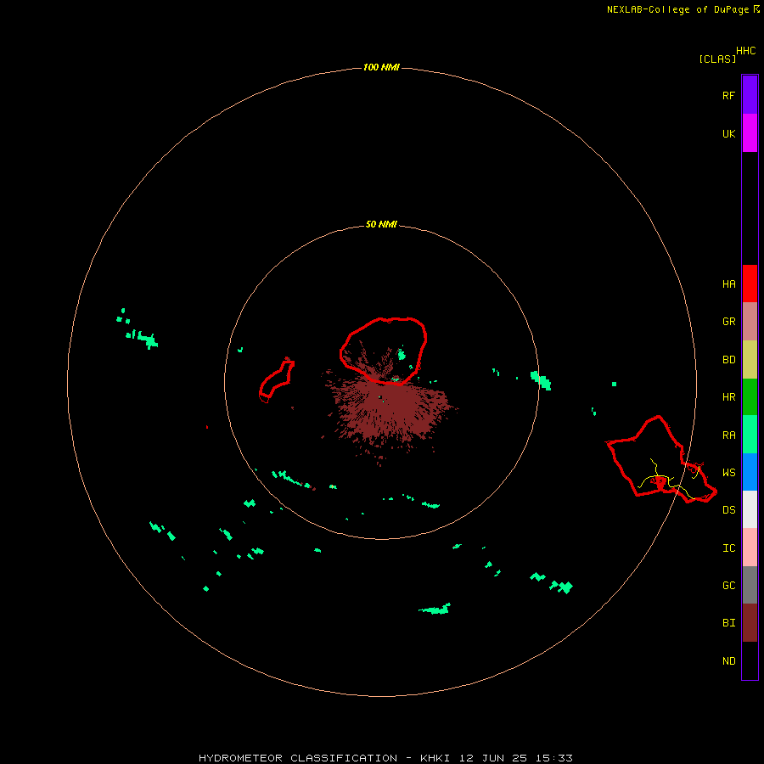Click the 100 NMI range ring label
The width and height of the screenshot is (764, 764).
pos(381,67)
